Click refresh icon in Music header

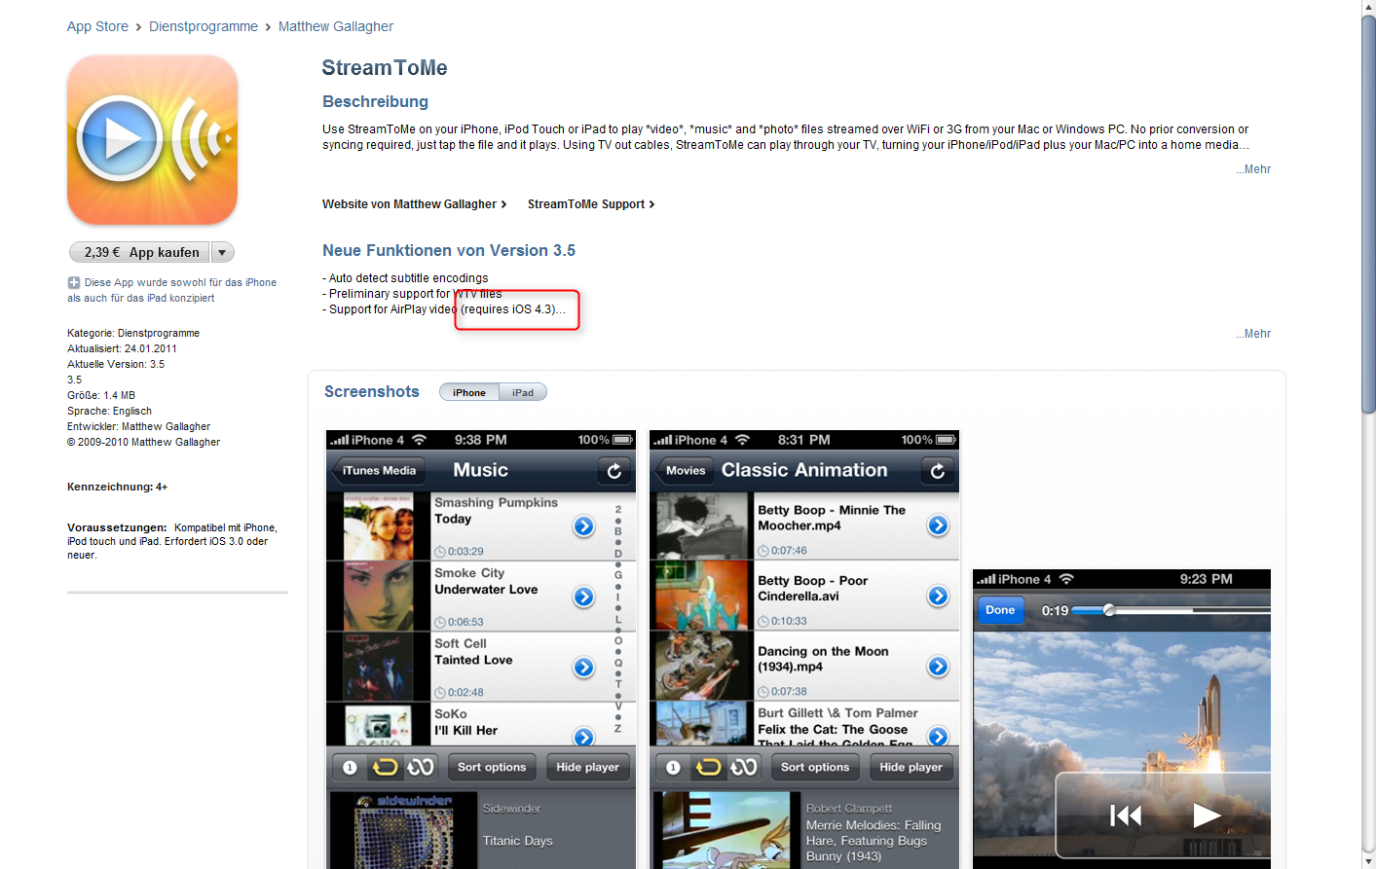(614, 471)
